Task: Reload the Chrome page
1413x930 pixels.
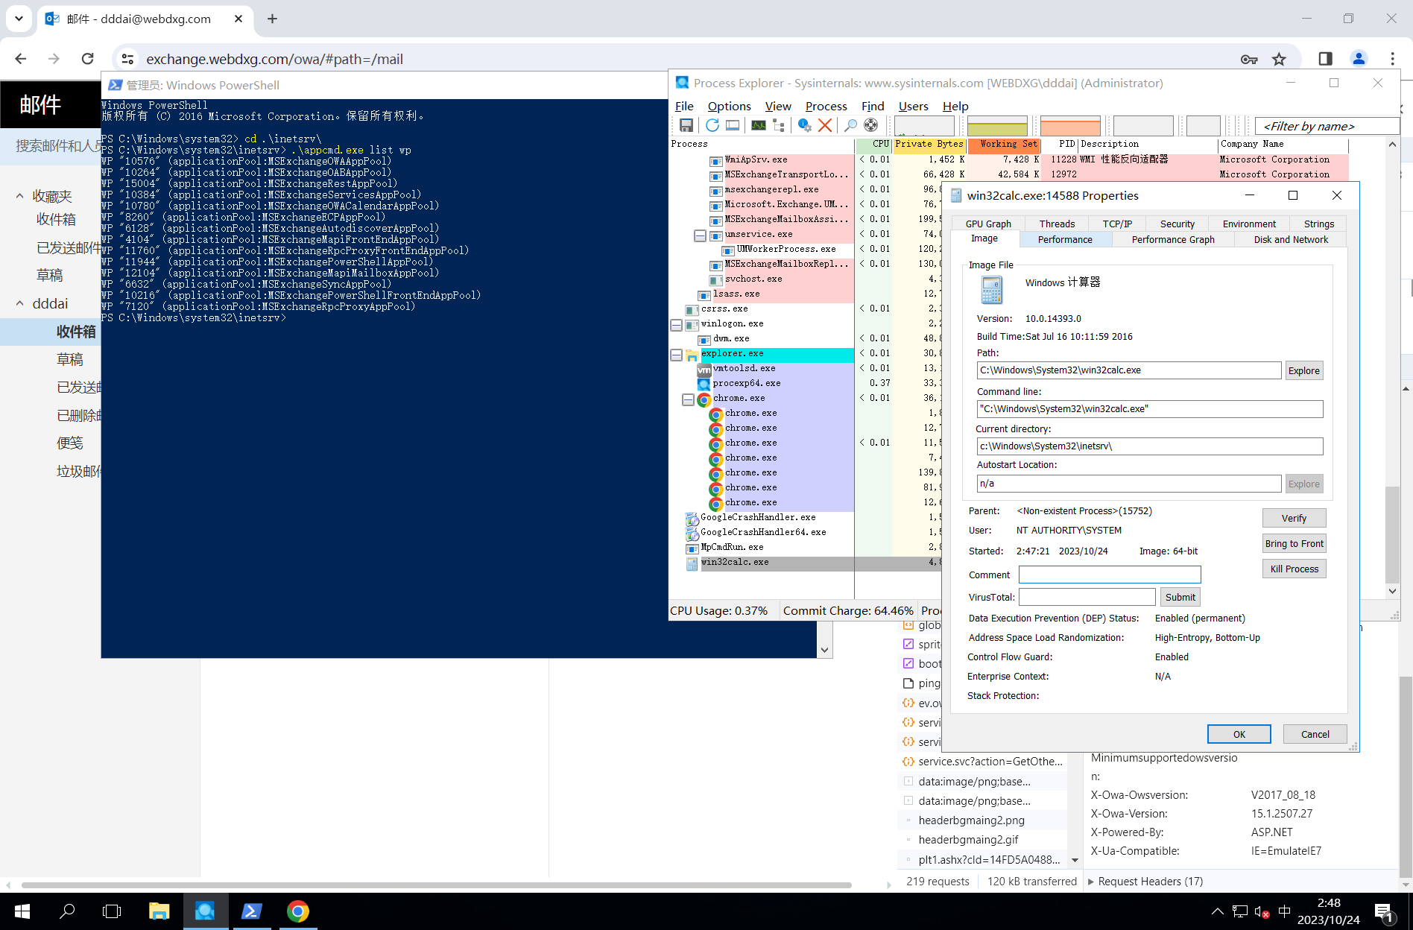Action: 87,59
